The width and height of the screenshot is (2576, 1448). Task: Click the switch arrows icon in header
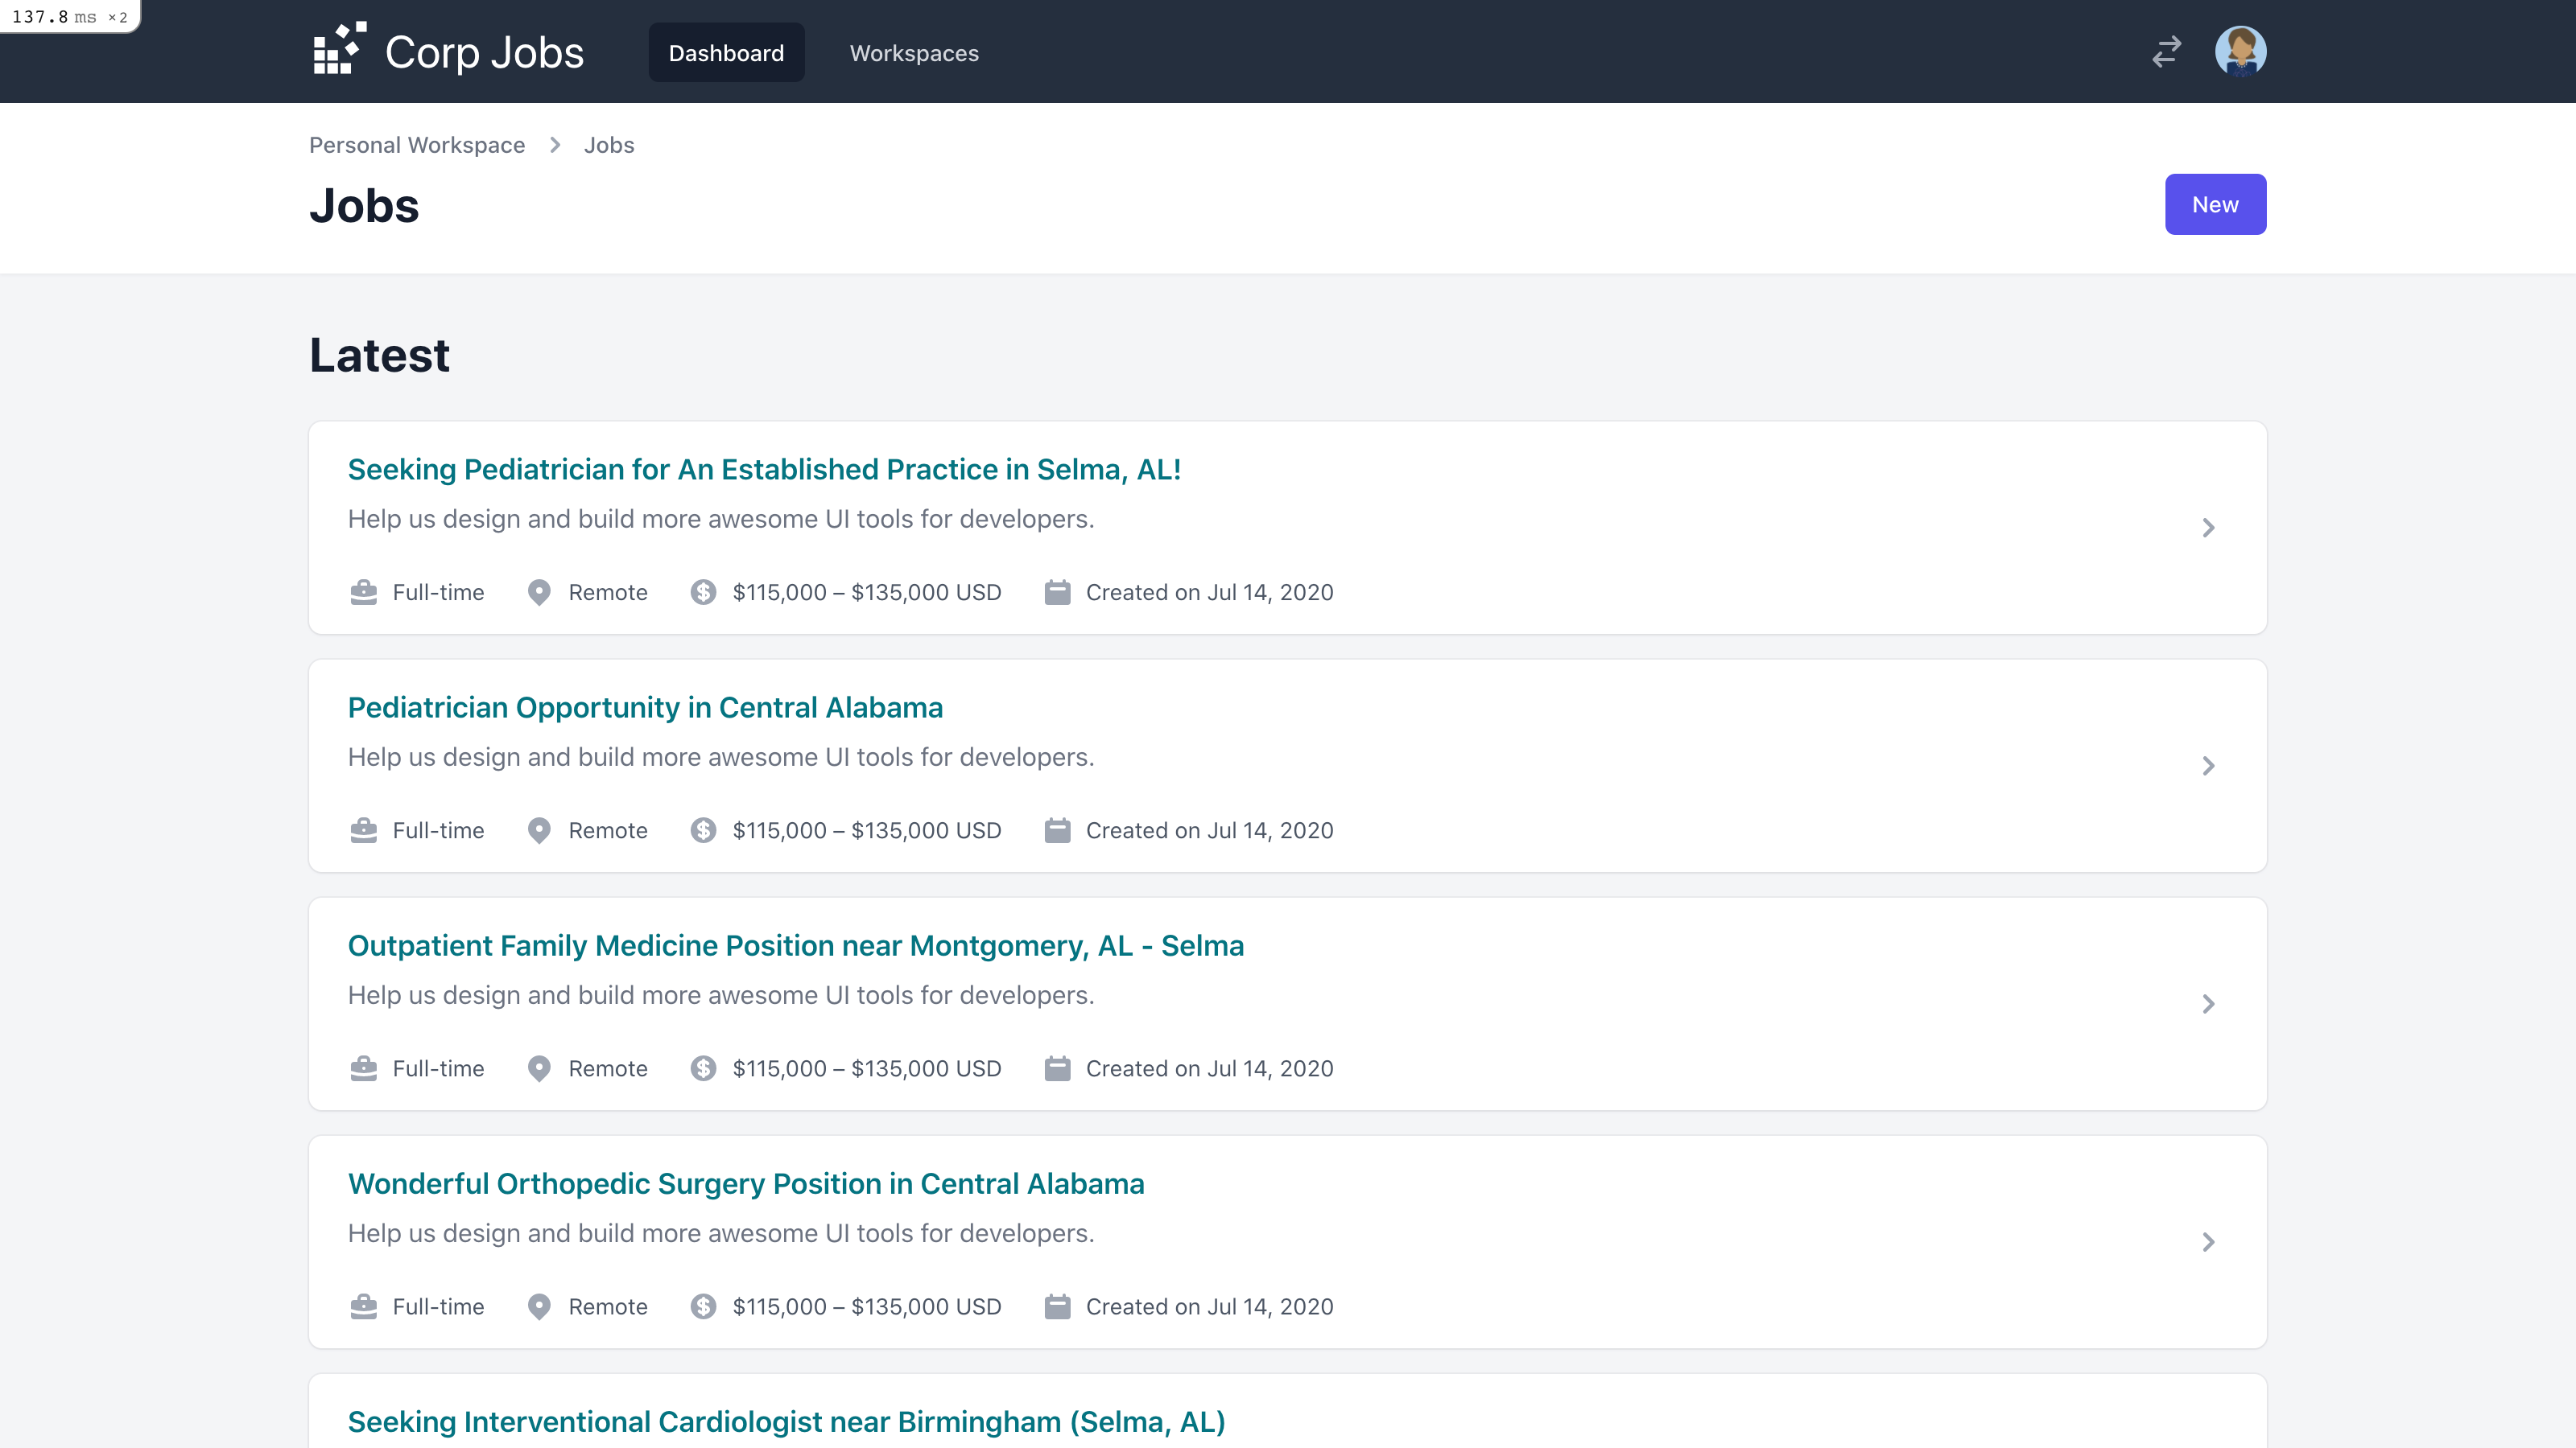point(2166,52)
